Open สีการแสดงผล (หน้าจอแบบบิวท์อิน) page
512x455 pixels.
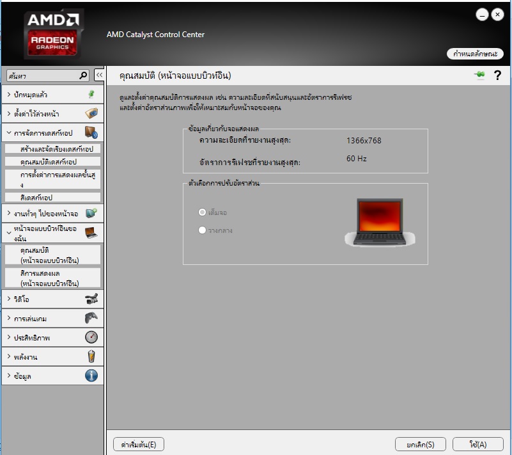coord(52,278)
